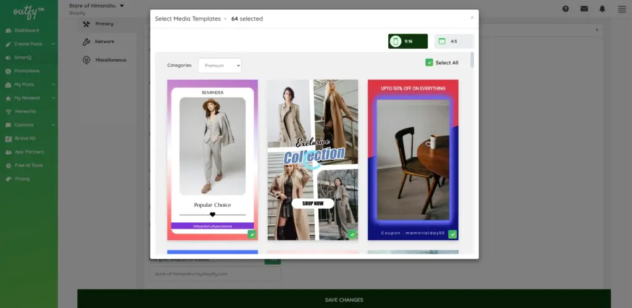
Task: Open the notifications bell
Action: (602, 9)
